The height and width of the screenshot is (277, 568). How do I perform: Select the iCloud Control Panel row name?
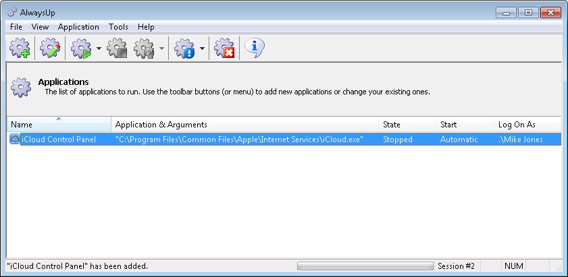pyautogui.click(x=59, y=140)
